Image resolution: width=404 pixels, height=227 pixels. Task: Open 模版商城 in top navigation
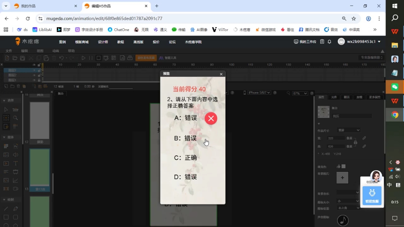tap(82, 42)
